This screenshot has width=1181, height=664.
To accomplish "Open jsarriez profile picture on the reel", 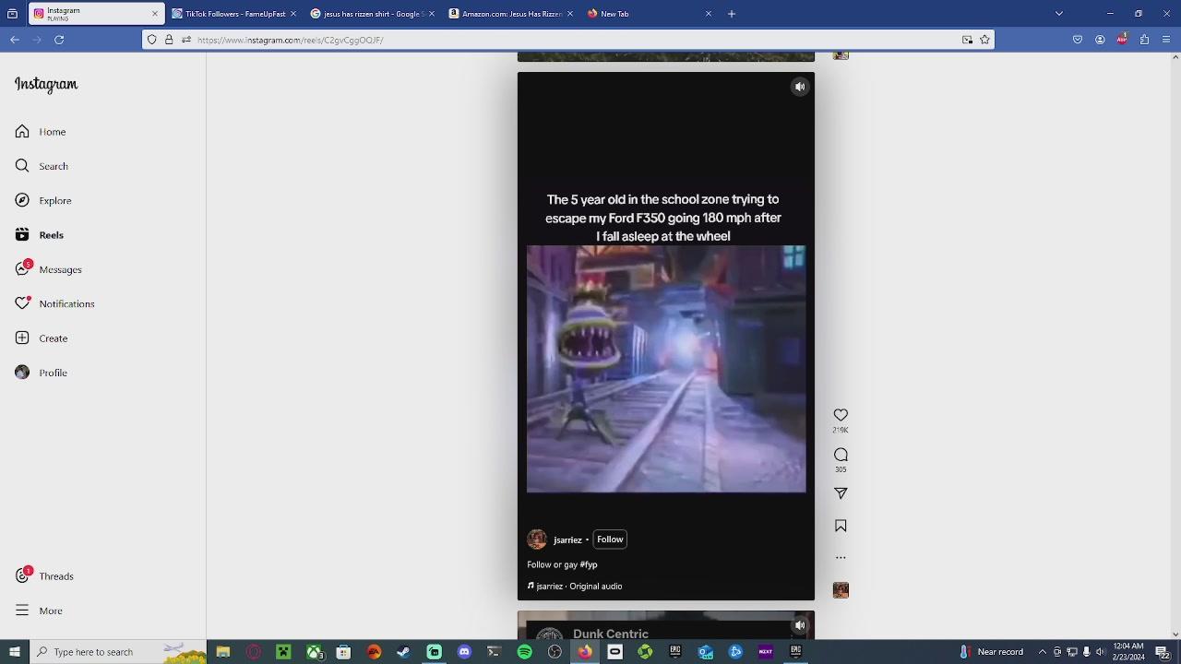I will pyautogui.click(x=537, y=539).
